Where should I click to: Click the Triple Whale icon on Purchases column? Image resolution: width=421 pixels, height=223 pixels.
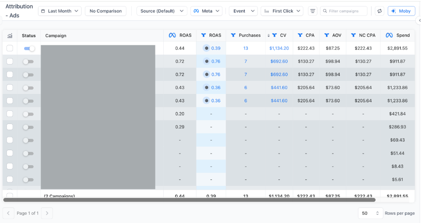click(233, 35)
